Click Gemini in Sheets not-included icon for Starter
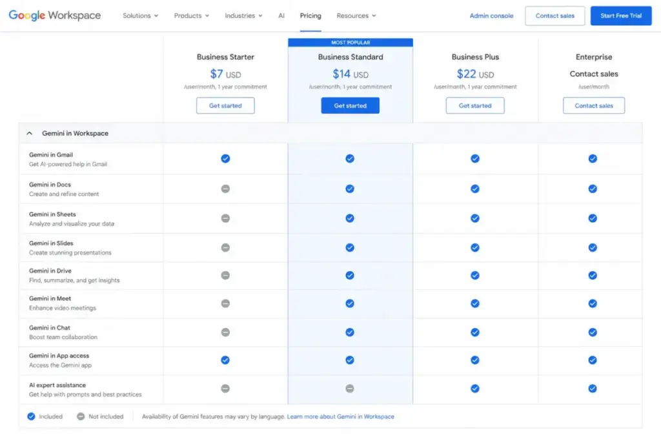The height and width of the screenshot is (441, 661). point(225,218)
